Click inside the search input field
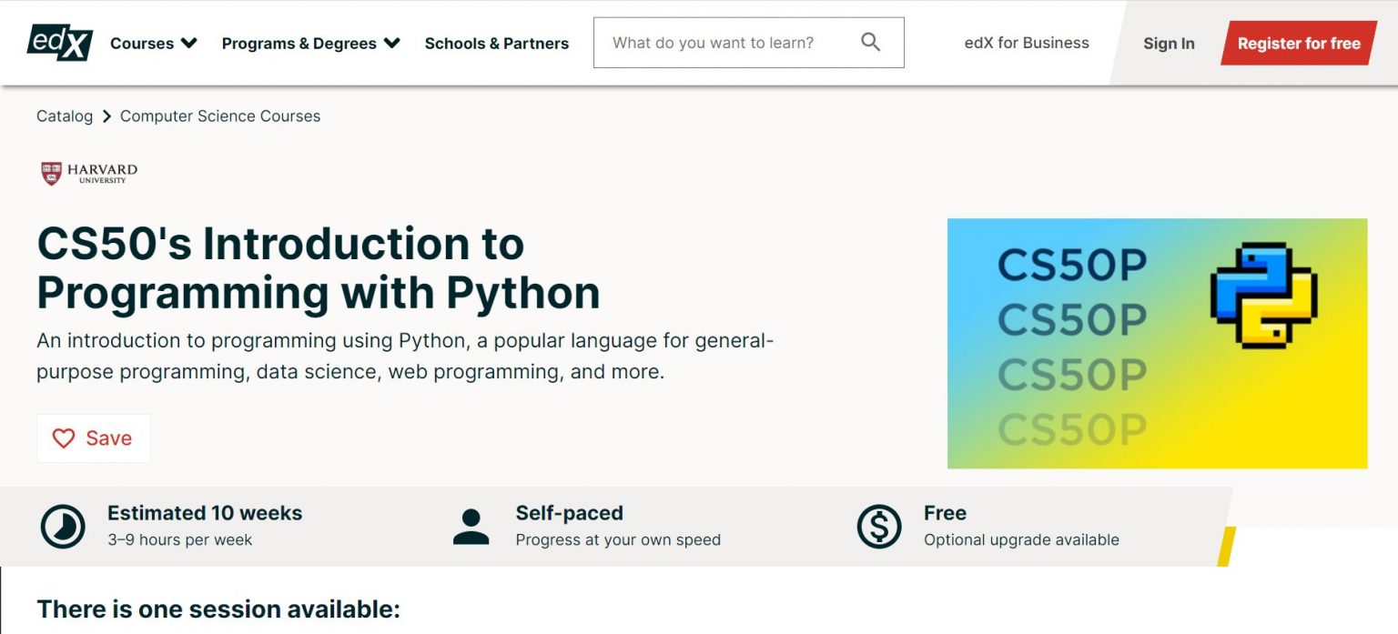Screen dimensions: 1398x634 [x=728, y=42]
